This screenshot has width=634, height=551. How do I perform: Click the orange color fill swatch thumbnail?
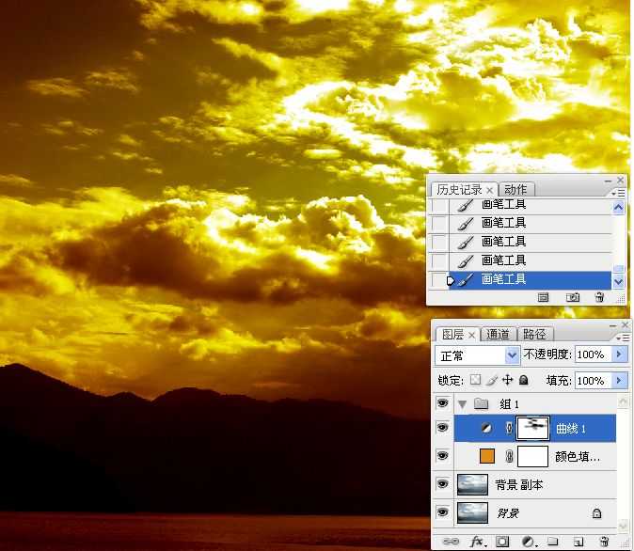(487, 456)
